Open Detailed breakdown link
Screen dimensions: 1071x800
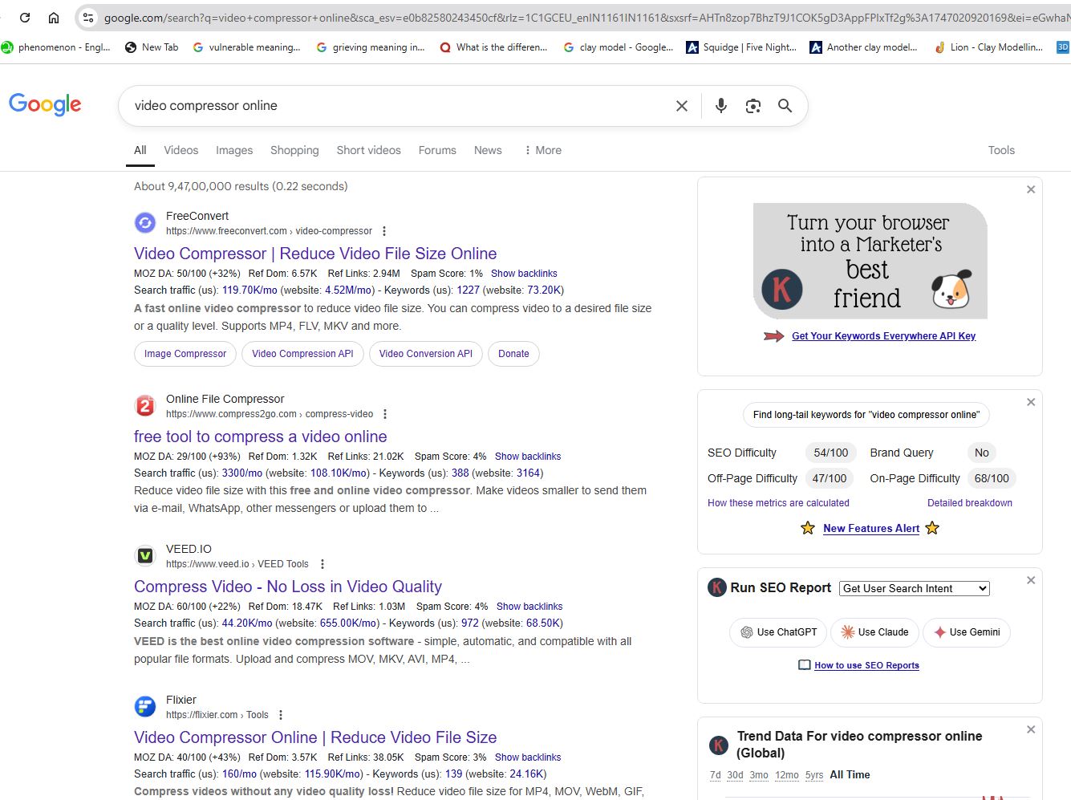point(970,503)
